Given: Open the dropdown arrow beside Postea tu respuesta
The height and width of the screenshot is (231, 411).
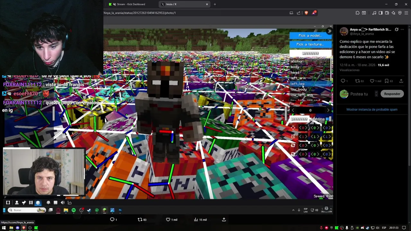Looking at the screenshot, I should coord(376,94).
